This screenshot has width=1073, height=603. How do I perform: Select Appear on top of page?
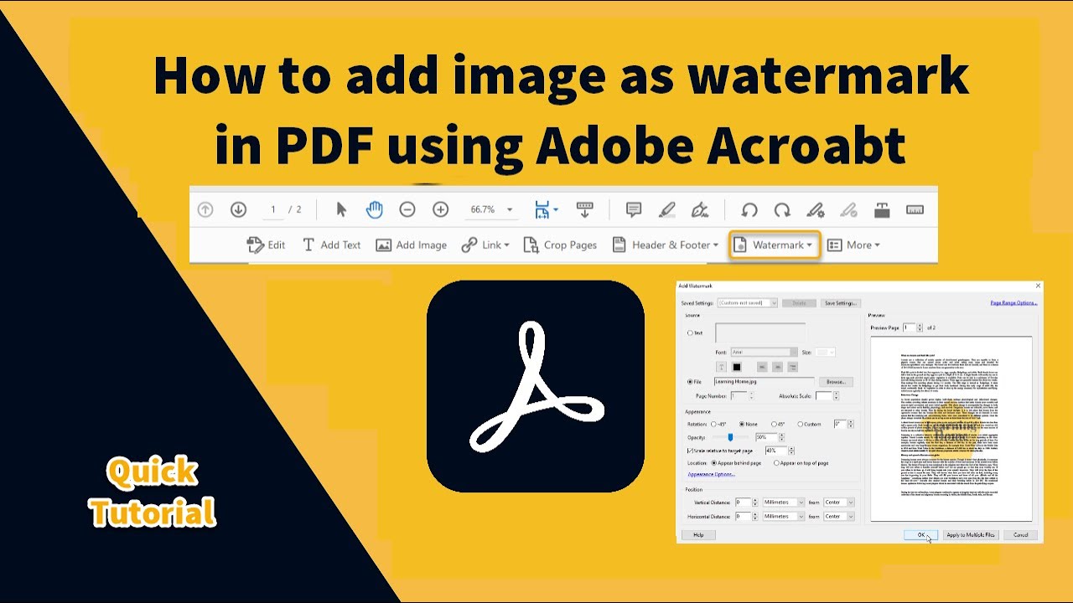click(x=776, y=463)
